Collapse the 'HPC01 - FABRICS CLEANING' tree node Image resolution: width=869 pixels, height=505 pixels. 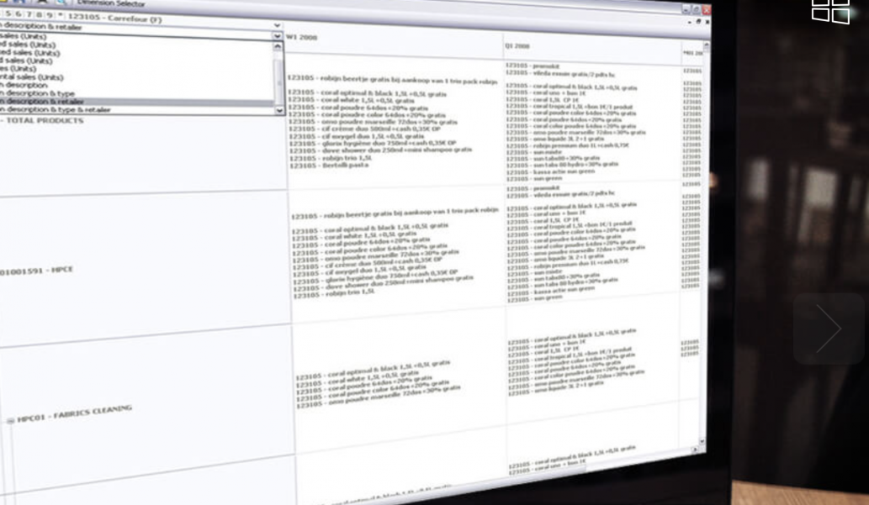tap(11, 421)
